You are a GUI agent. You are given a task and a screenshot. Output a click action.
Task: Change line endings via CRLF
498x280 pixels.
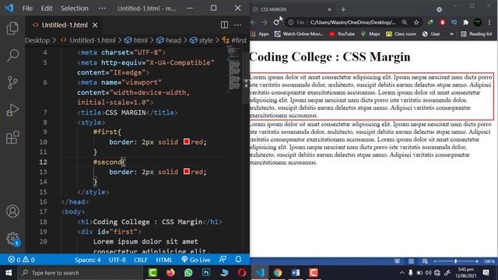coord(140,260)
